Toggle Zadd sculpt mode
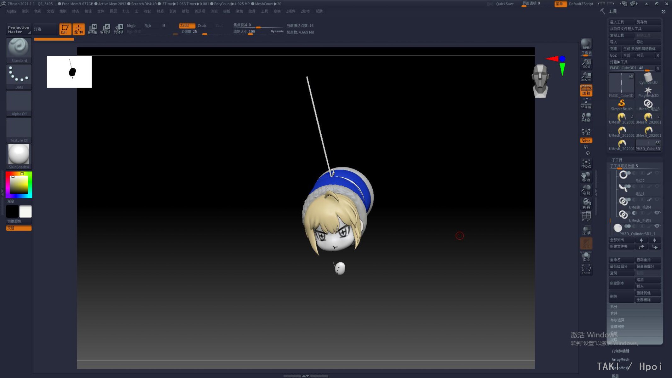Viewport: 672px width, 378px height. 187,26
